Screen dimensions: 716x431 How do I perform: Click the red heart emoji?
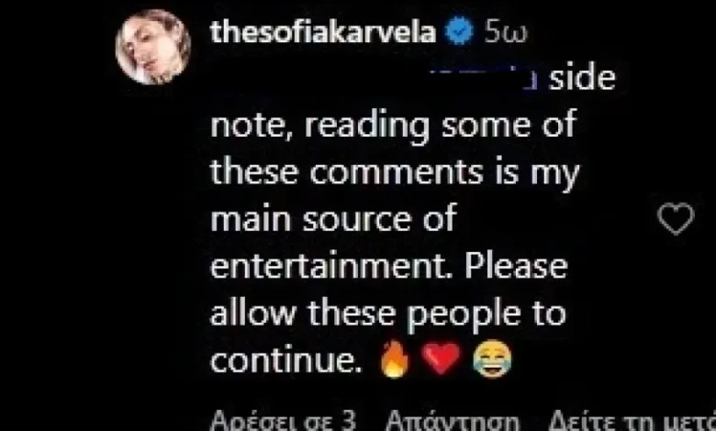pos(441,359)
